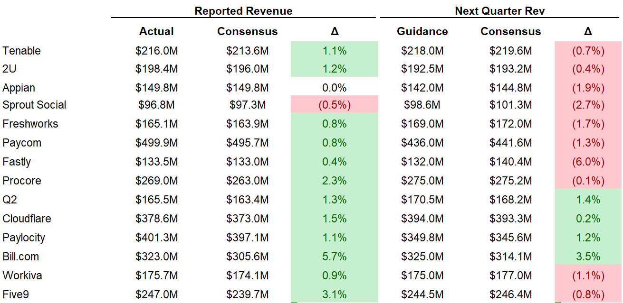
Task: Select Sprout Social's red (0.5%) delta cell
Action: click(x=335, y=105)
